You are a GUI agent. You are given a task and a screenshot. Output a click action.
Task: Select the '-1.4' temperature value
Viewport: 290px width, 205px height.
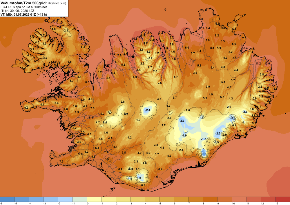click(x=201, y=118)
